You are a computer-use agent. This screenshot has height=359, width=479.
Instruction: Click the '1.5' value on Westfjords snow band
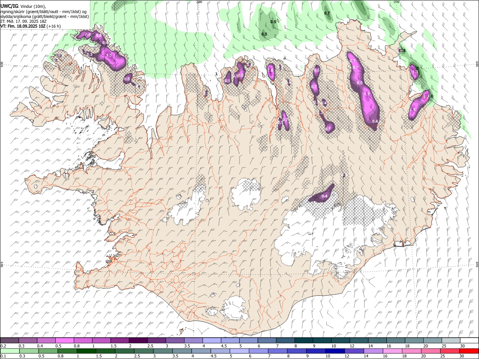click(x=109, y=55)
